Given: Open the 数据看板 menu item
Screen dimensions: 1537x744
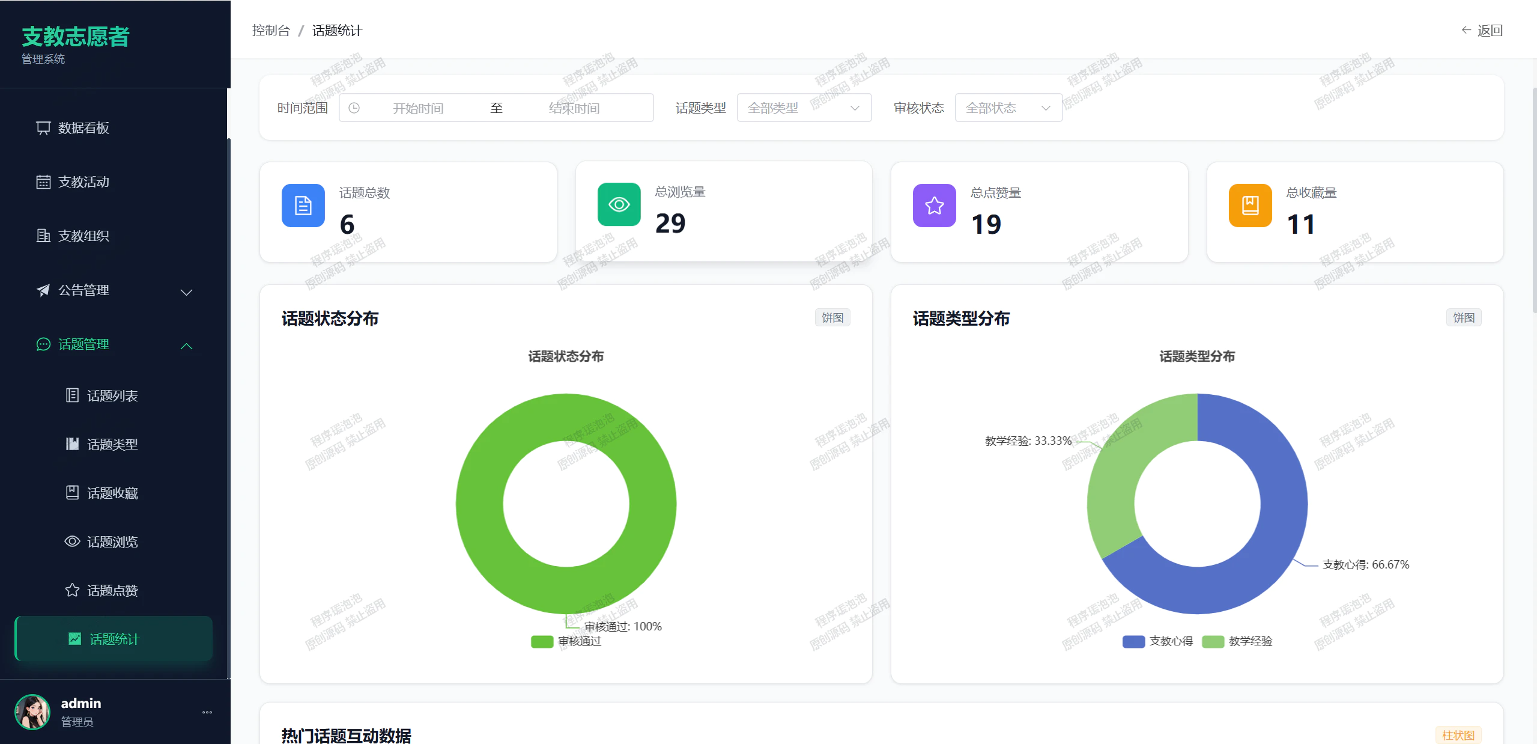Looking at the screenshot, I should (114, 128).
